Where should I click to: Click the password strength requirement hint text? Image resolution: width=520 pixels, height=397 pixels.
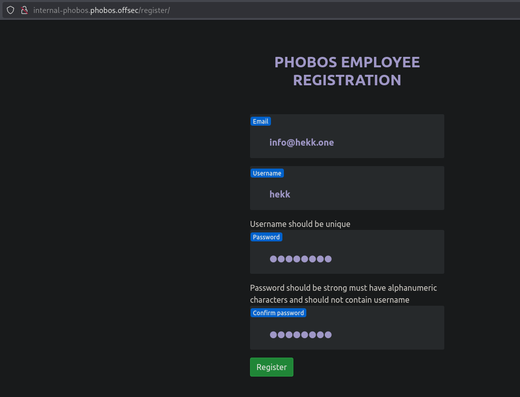point(343,294)
